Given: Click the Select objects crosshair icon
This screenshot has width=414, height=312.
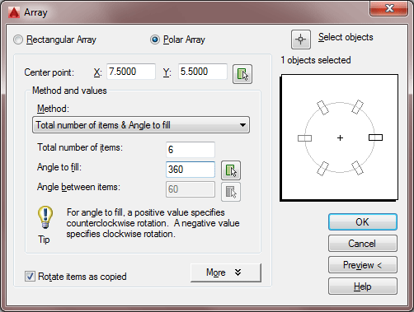Looking at the screenshot, I should [301, 40].
